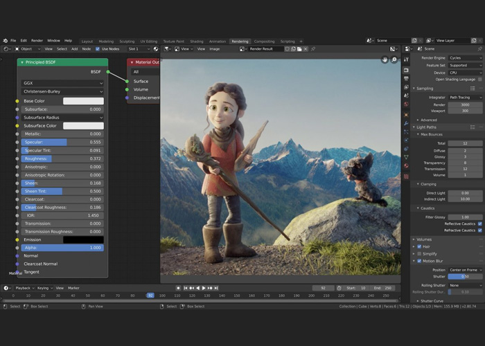Toggle the Hair checkbox

click(419, 246)
